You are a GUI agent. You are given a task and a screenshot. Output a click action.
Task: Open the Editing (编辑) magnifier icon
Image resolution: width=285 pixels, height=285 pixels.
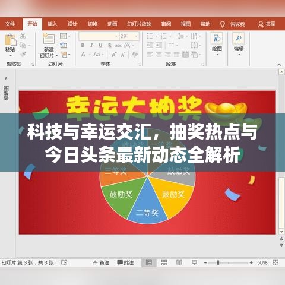[x=239, y=39]
